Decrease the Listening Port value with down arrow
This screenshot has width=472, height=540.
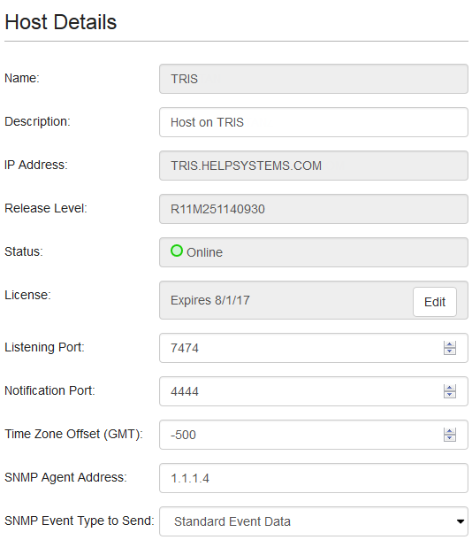click(x=450, y=351)
